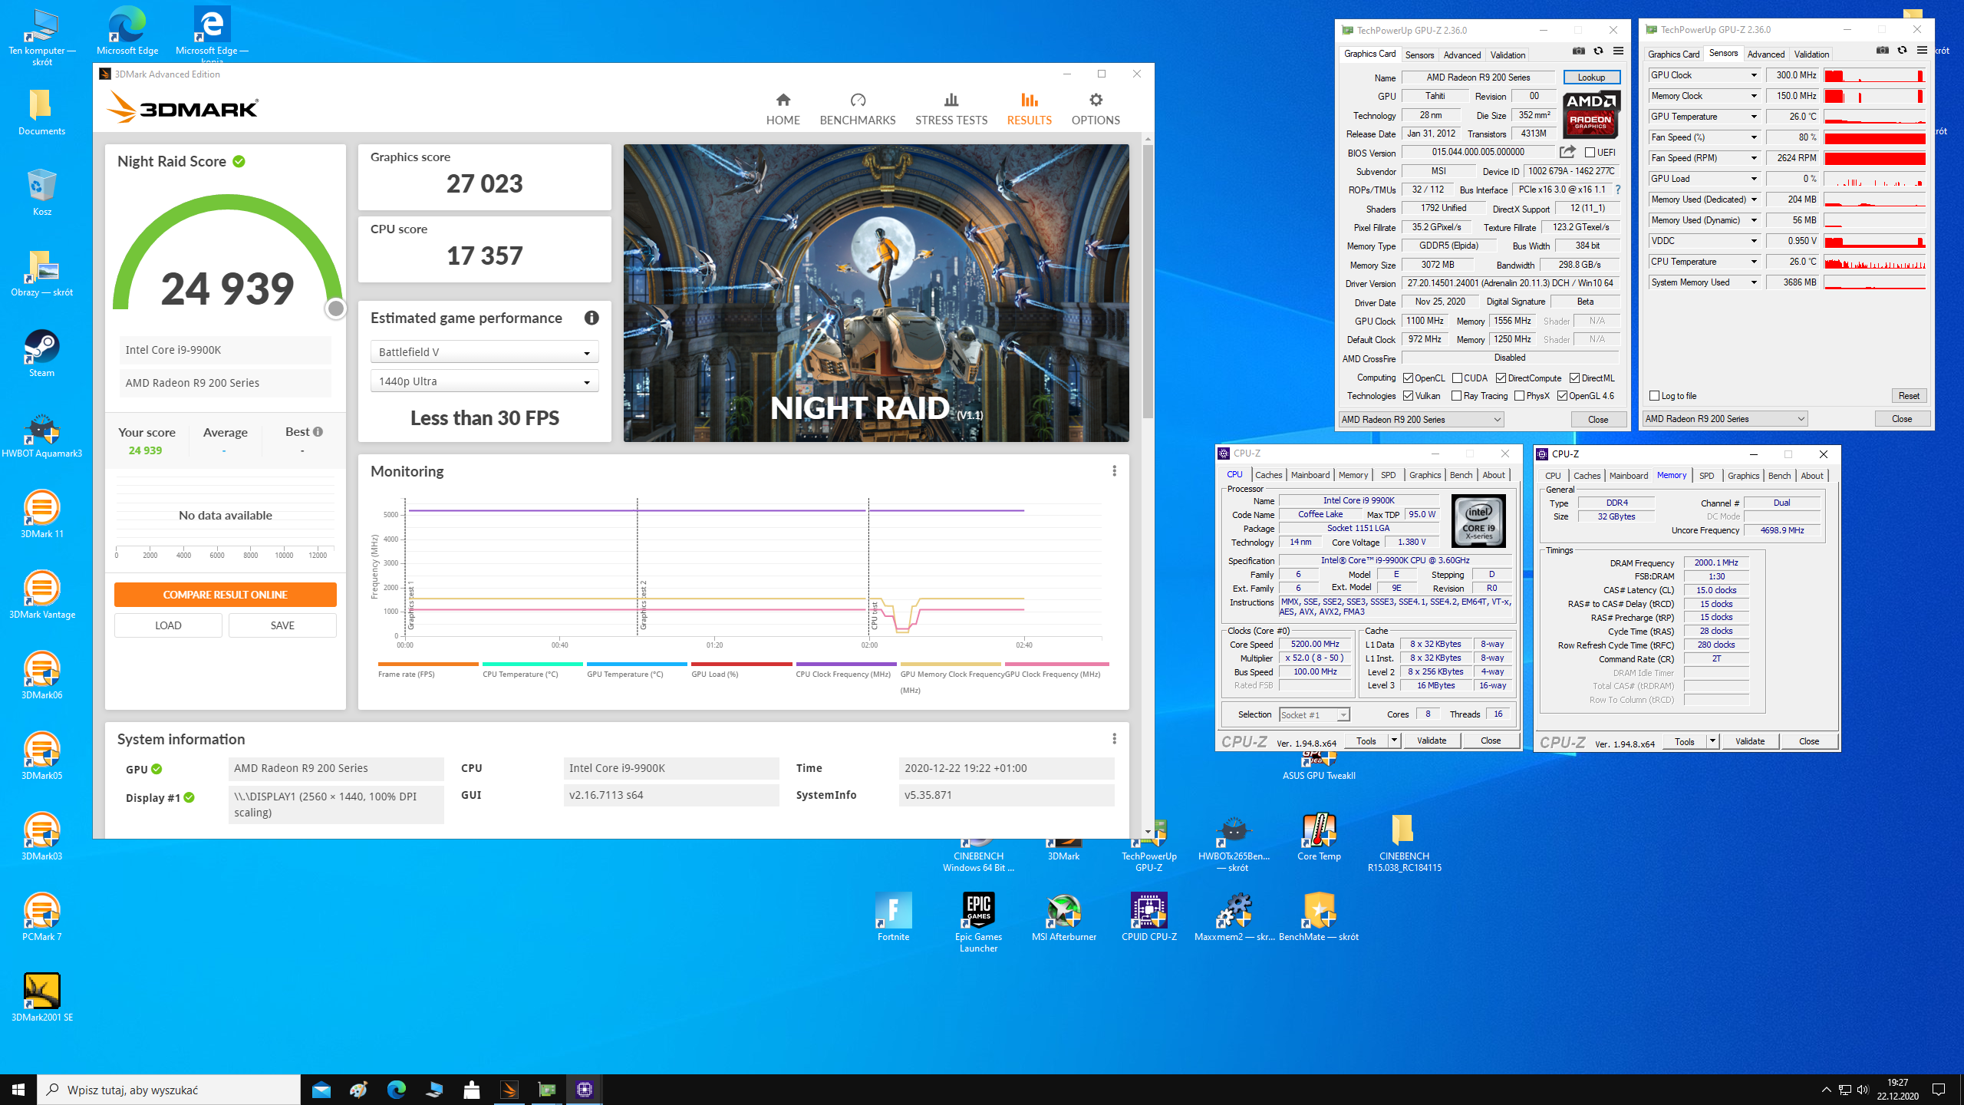Refresh the GPU-Z Graphics Card window
Viewport: 1964px width, 1105px height.
1598,51
